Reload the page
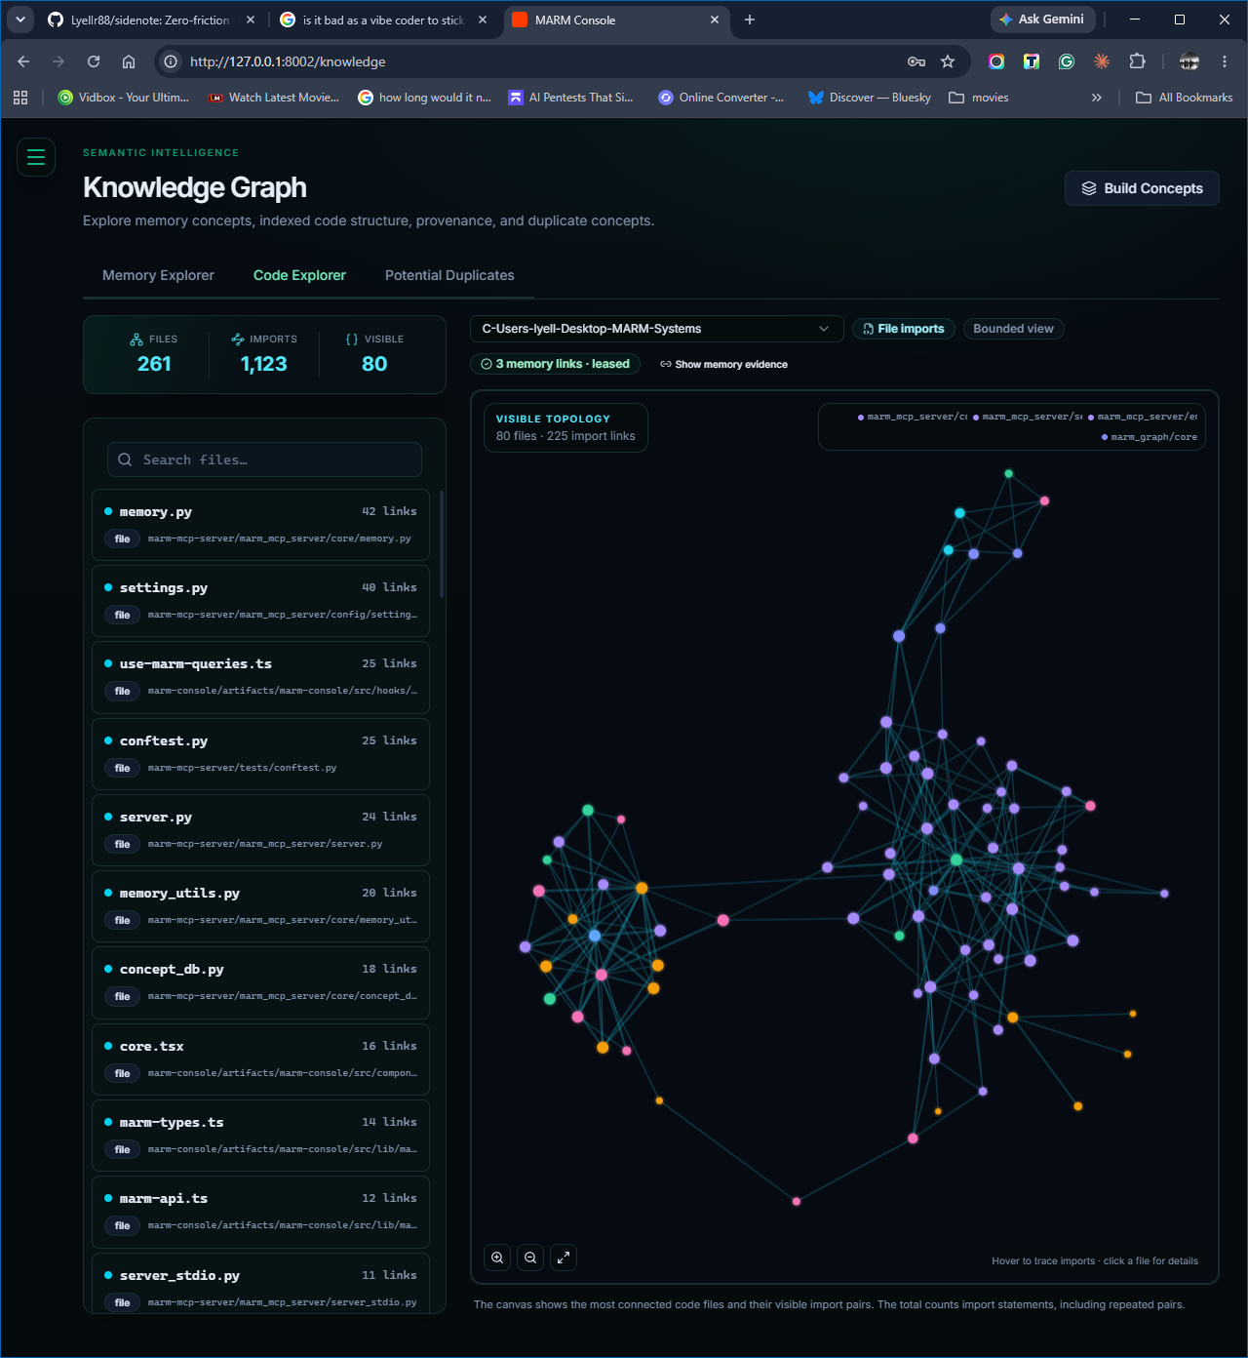Screen dimensions: 1248x1358 94,61
